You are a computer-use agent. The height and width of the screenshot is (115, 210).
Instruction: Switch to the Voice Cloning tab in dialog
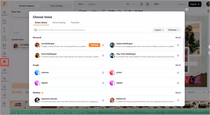pyautogui.click(x=59, y=22)
